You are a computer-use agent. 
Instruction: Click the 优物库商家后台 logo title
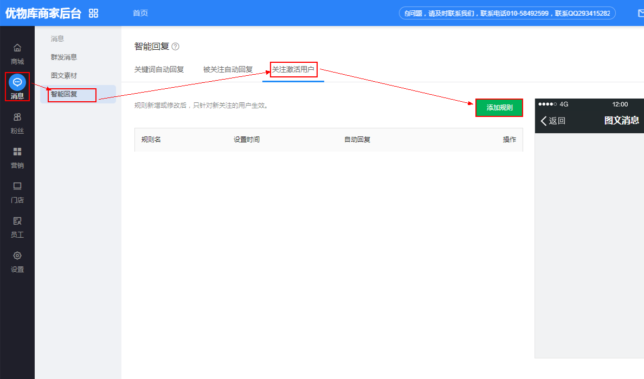(x=43, y=14)
